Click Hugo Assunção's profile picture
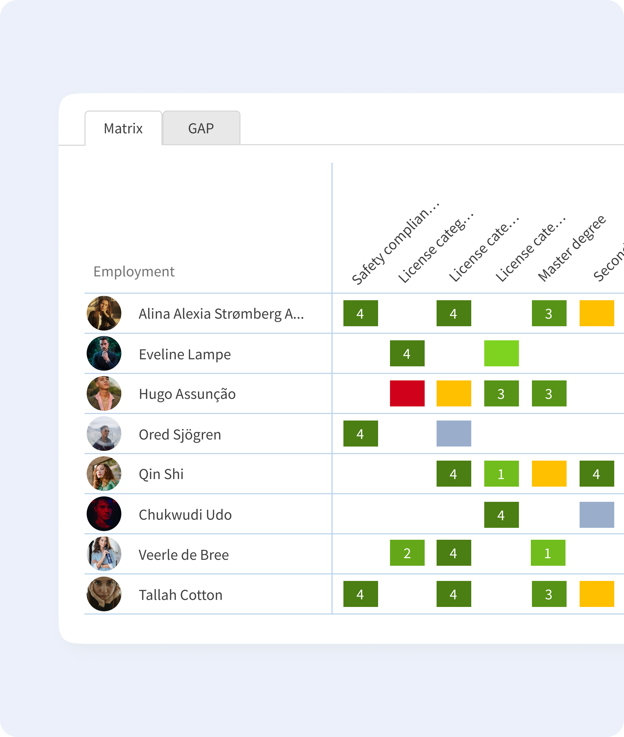 [104, 393]
